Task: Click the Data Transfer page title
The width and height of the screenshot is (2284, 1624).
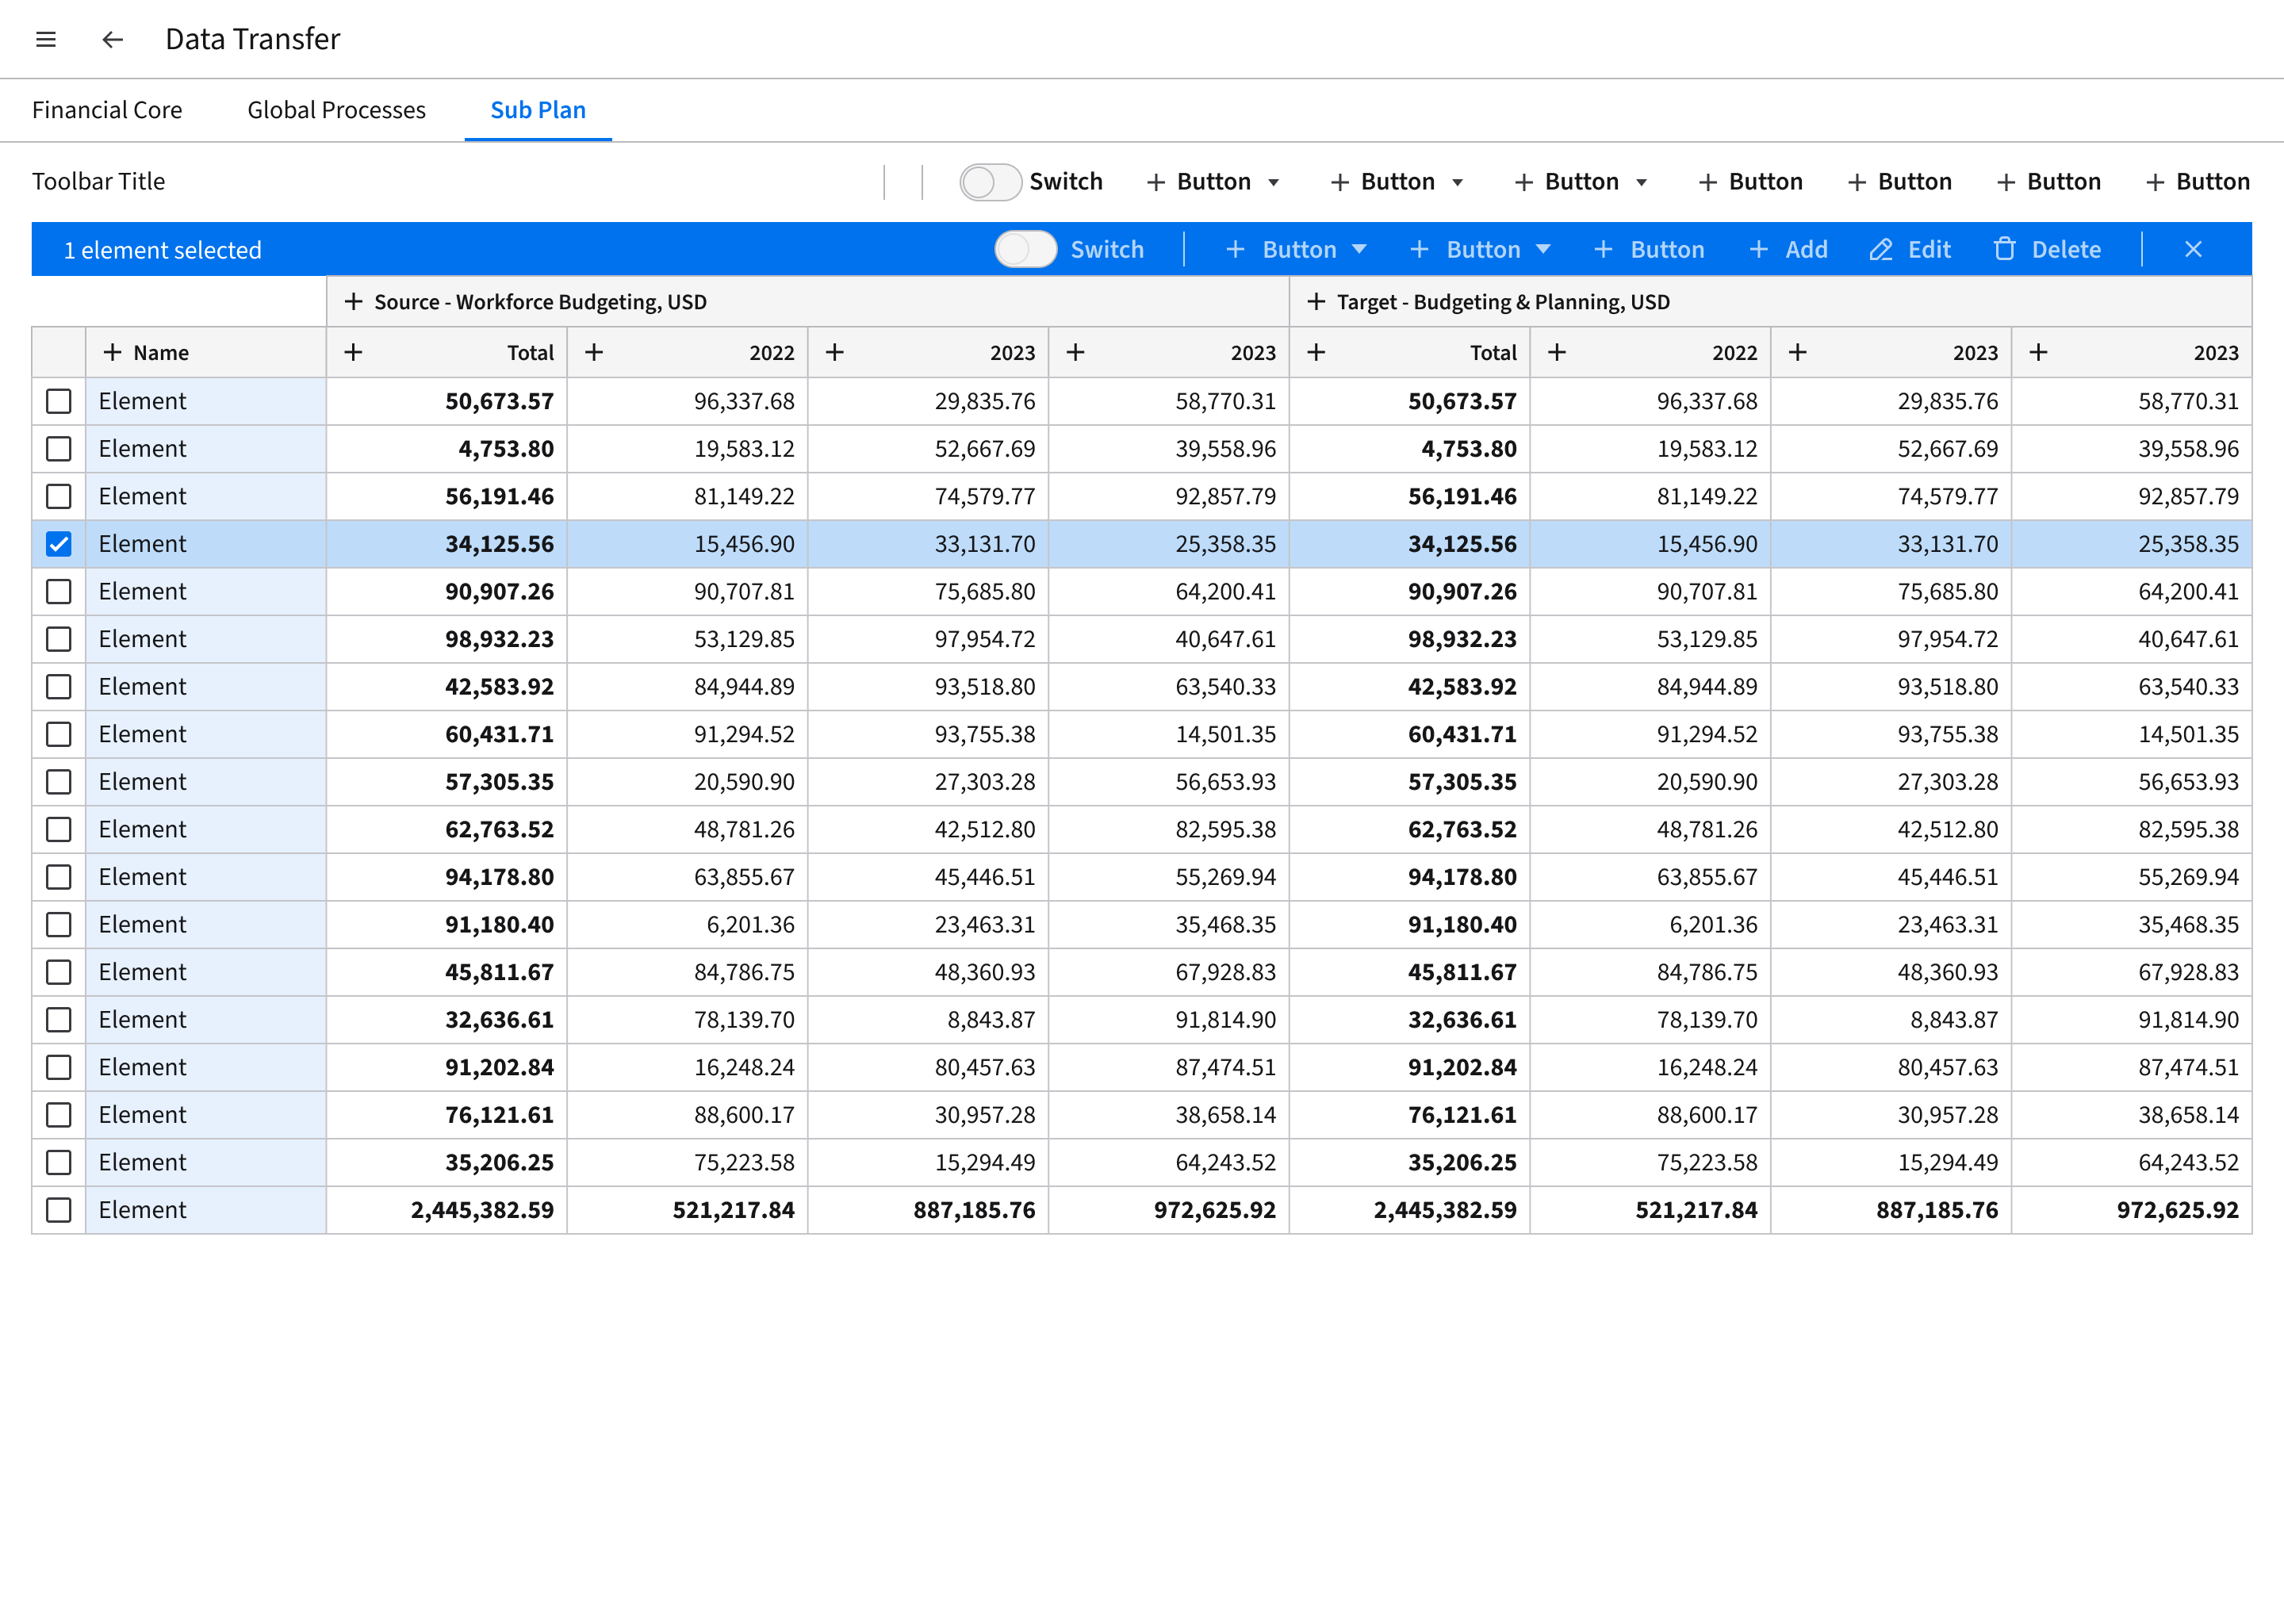Action: (x=253, y=39)
